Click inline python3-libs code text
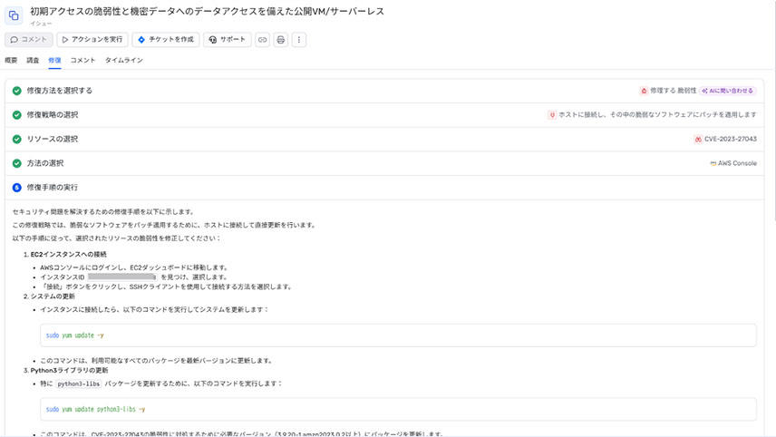The height and width of the screenshot is (437, 776). tap(78, 384)
